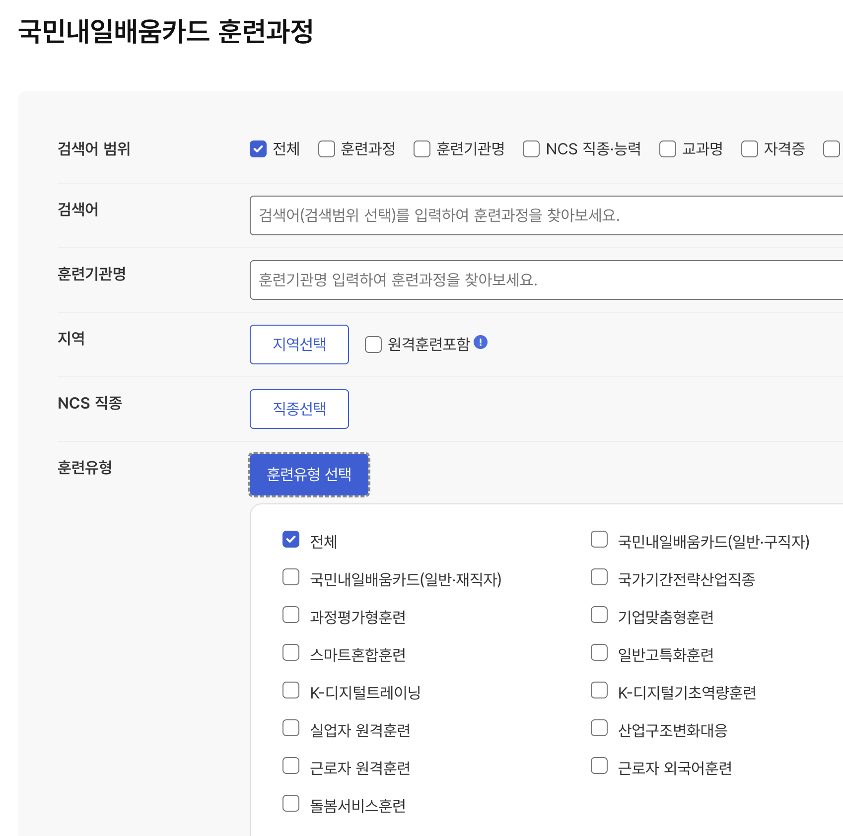Tick the 스마트혼합훈련 checkbox
This screenshot has width=843, height=836.
pyautogui.click(x=291, y=653)
